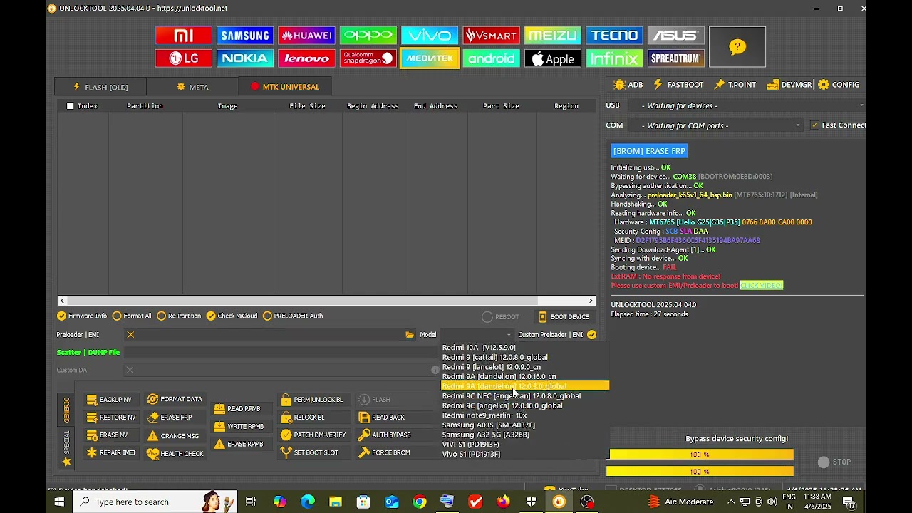Image resolution: width=912 pixels, height=513 pixels.
Task: Select the Spreadtrum chipset logo
Action: click(675, 58)
